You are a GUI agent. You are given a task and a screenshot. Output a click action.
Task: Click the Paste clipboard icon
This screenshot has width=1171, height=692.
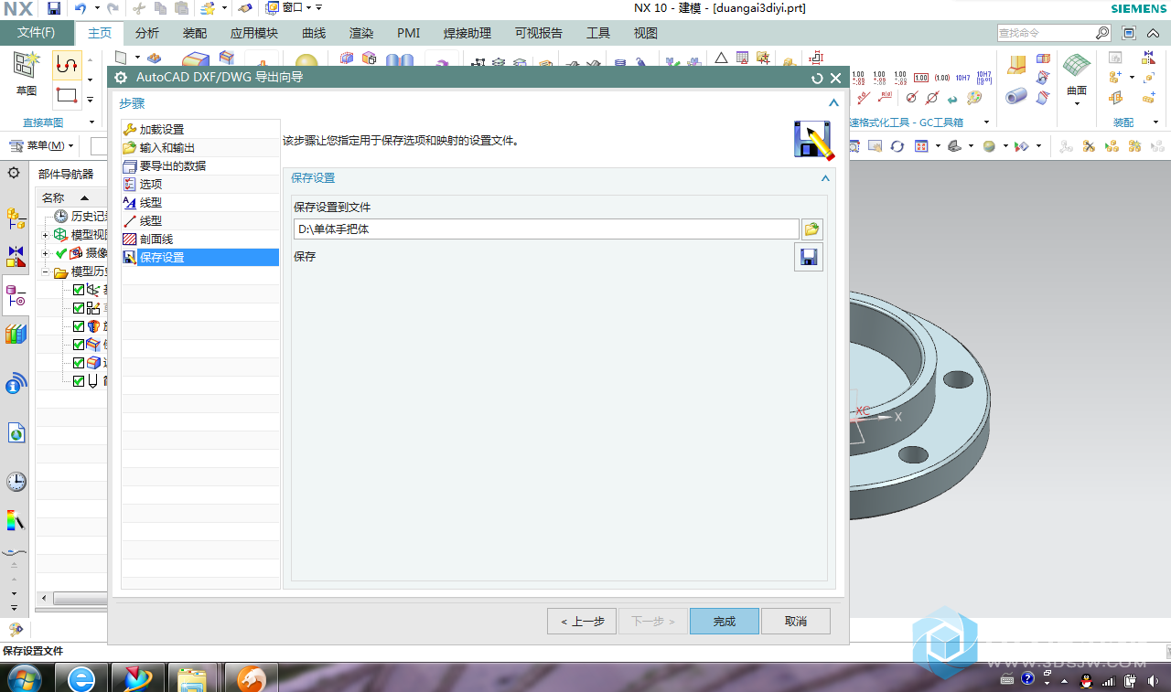pyautogui.click(x=181, y=8)
